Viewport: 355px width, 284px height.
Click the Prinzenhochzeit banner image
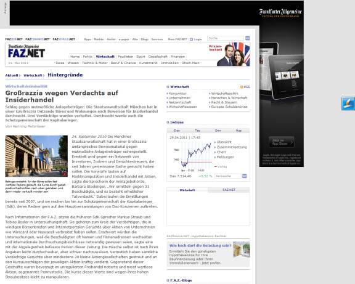pyautogui.click(x=229, y=54)
